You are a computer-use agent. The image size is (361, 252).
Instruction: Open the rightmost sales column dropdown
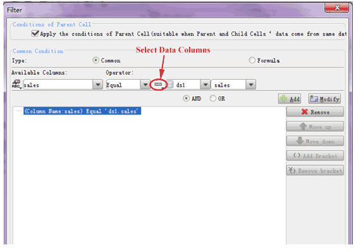pyautogui.click(x=251, y=85)
